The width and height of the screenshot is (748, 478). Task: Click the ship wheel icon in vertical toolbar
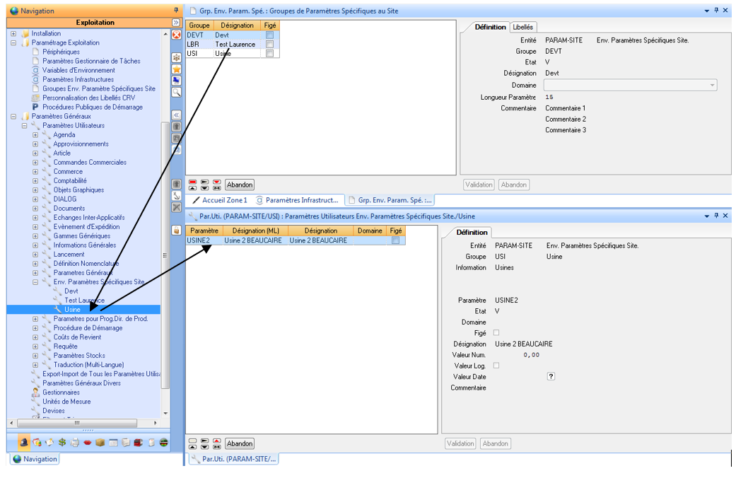(x=177, y=57)
